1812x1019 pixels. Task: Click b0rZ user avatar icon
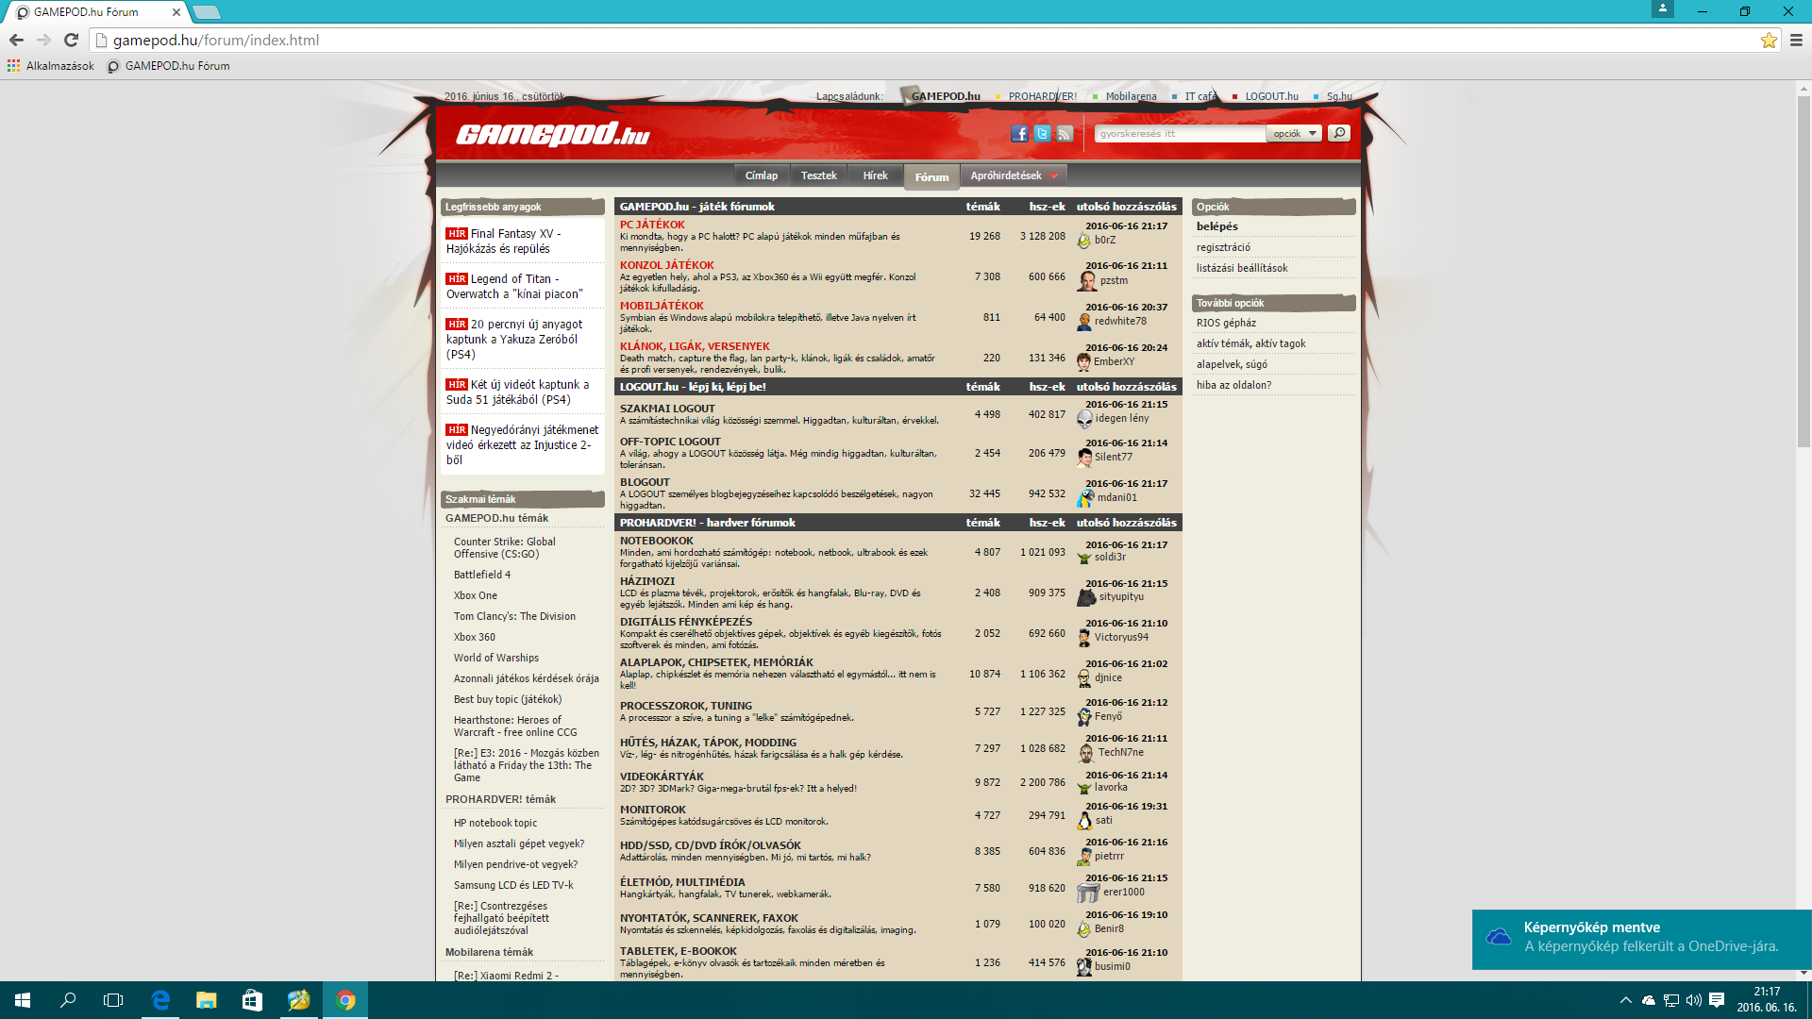tap(1084, 241)
